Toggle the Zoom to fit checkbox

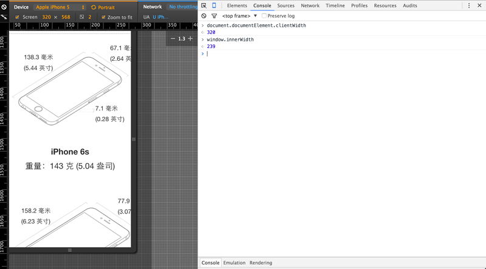(x=103, y=17)
